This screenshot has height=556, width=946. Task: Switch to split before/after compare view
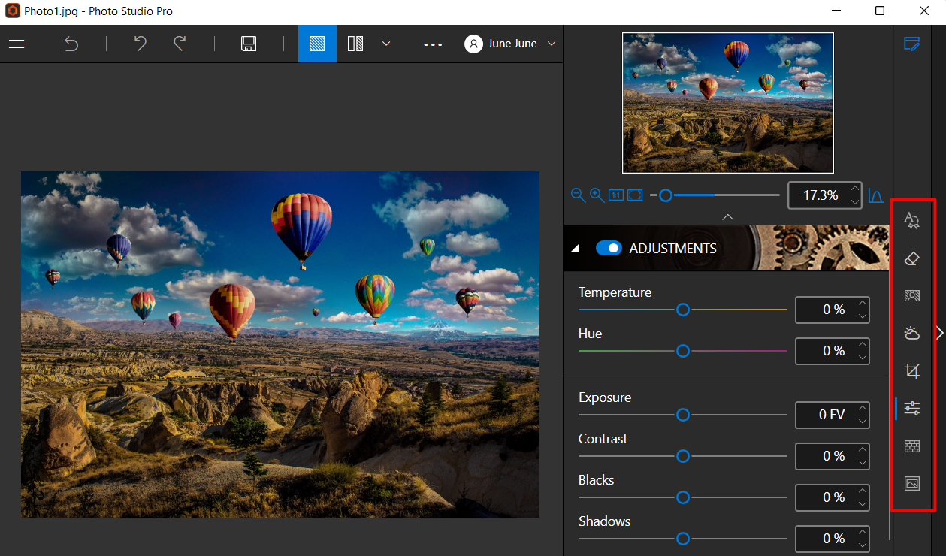click(x=355, y=44)
